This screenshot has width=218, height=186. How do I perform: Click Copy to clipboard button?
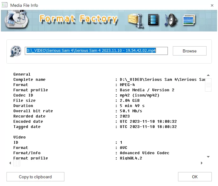pyautogui.click(x=35, y=177)
